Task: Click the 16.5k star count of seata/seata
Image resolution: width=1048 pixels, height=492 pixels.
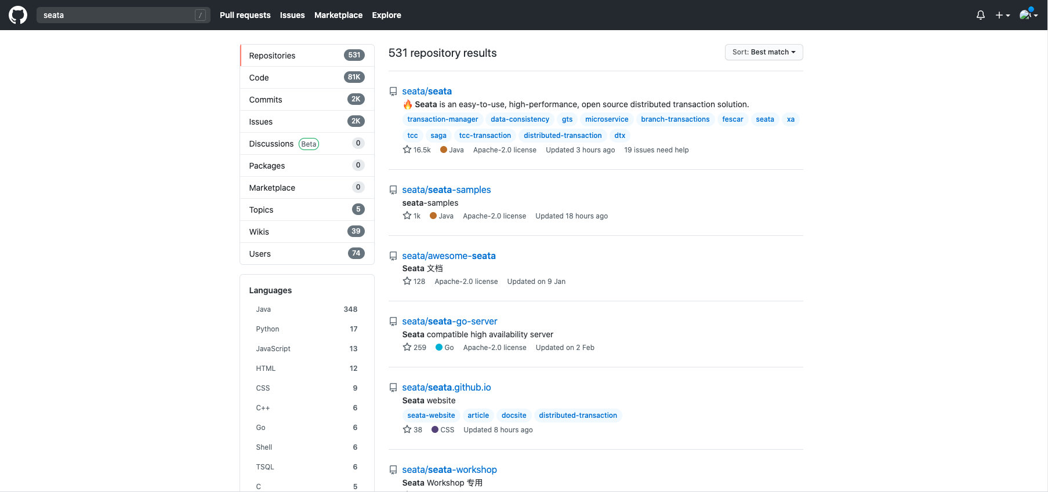Action: [417, 150]
